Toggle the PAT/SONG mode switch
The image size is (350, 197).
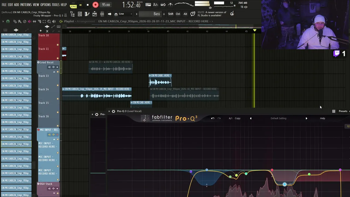pos(73,5)
